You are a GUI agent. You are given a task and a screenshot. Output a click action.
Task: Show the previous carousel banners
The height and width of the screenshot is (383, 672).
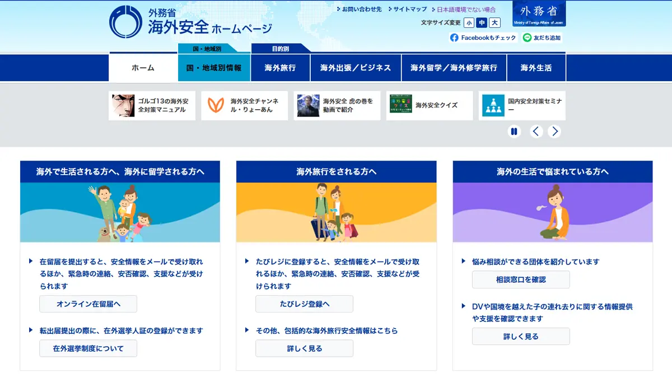[536, 132]
